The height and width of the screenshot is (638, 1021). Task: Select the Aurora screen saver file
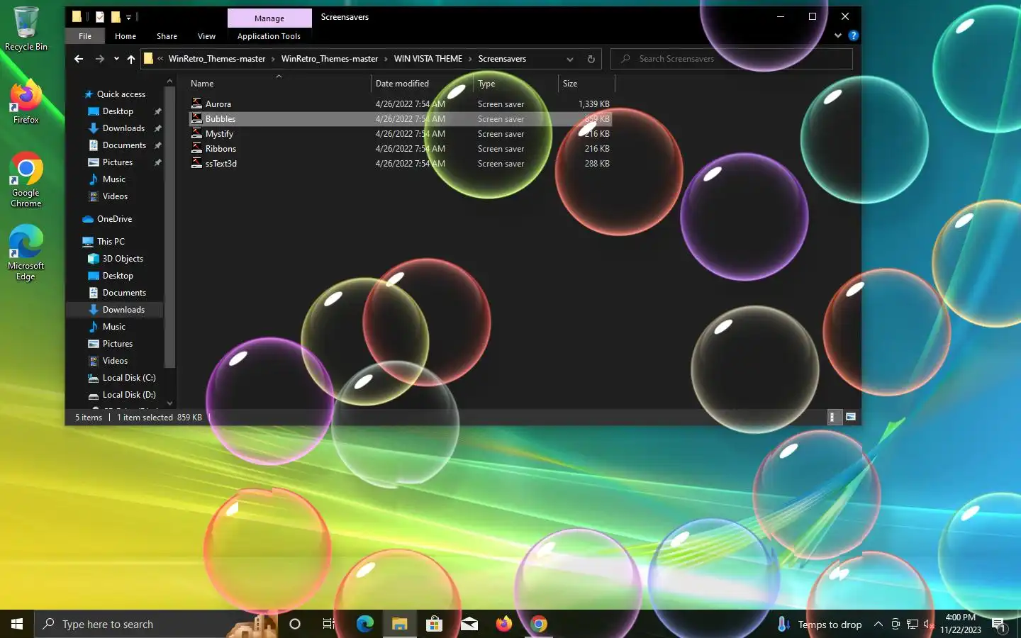(x=400, y=104)
